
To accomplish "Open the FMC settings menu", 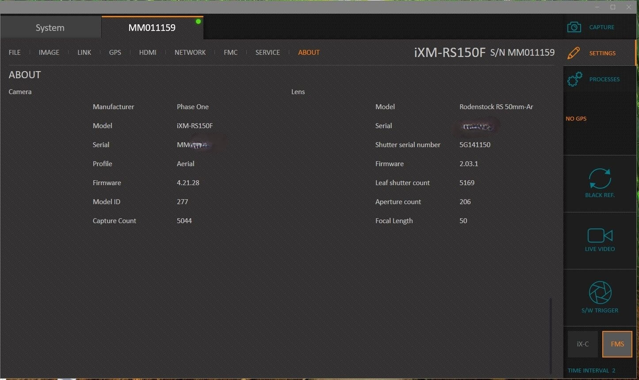I will [231, 52].
